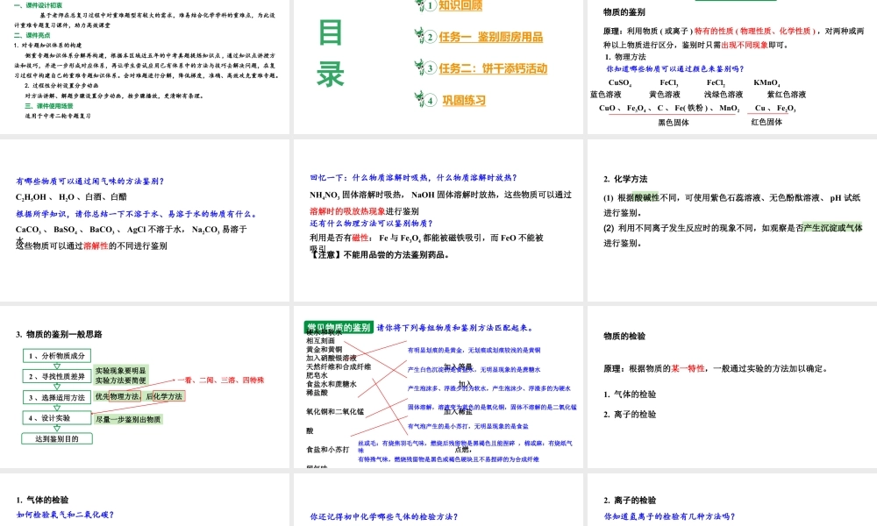The height and width of the screenshot is (526, 877).
Task: Click the leaf icon beside 任务一 鉴别厨房用品
Action: tap(418, 36)
